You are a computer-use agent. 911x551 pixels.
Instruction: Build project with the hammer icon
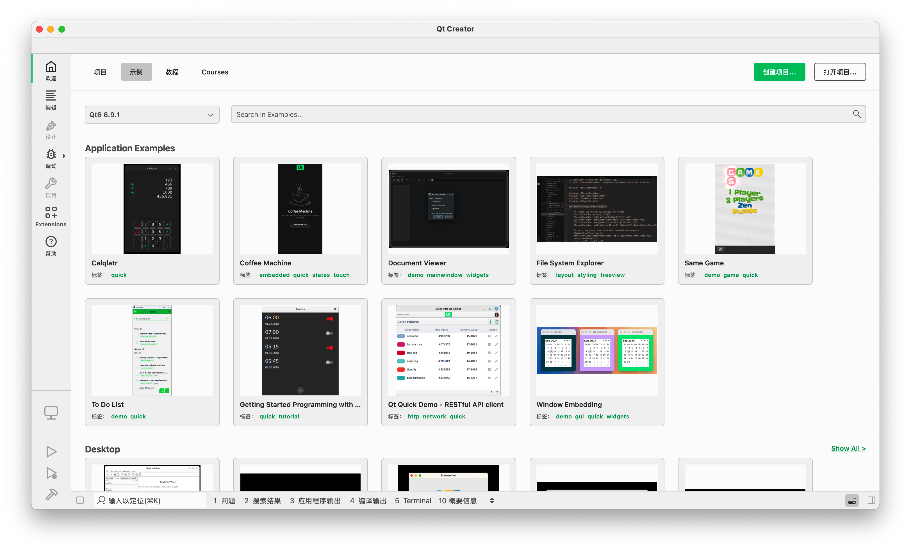point(51,495)
